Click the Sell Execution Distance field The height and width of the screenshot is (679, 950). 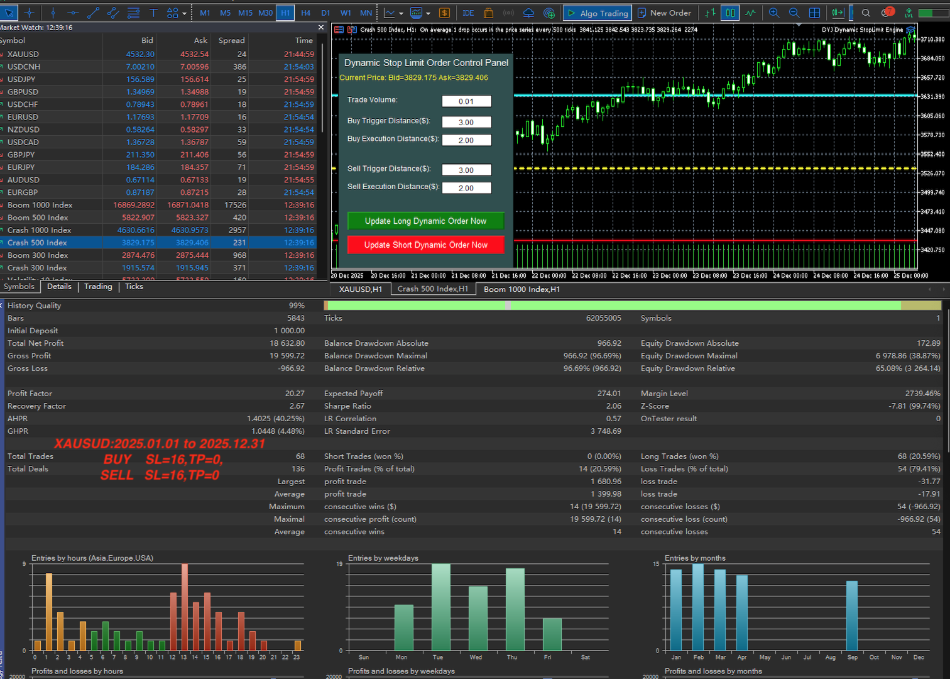[x=466, y=188]
